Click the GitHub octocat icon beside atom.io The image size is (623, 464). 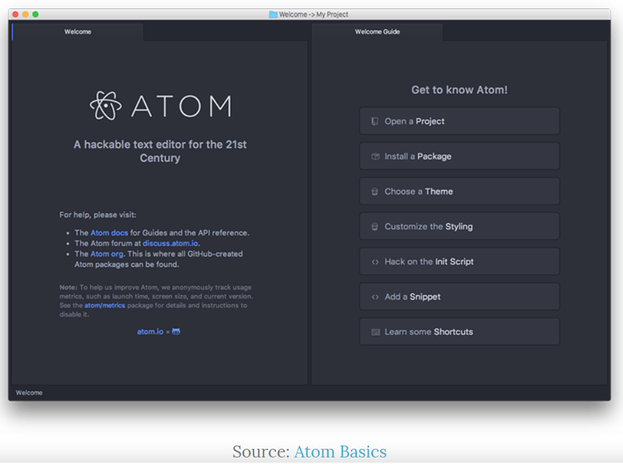point(175,331)
